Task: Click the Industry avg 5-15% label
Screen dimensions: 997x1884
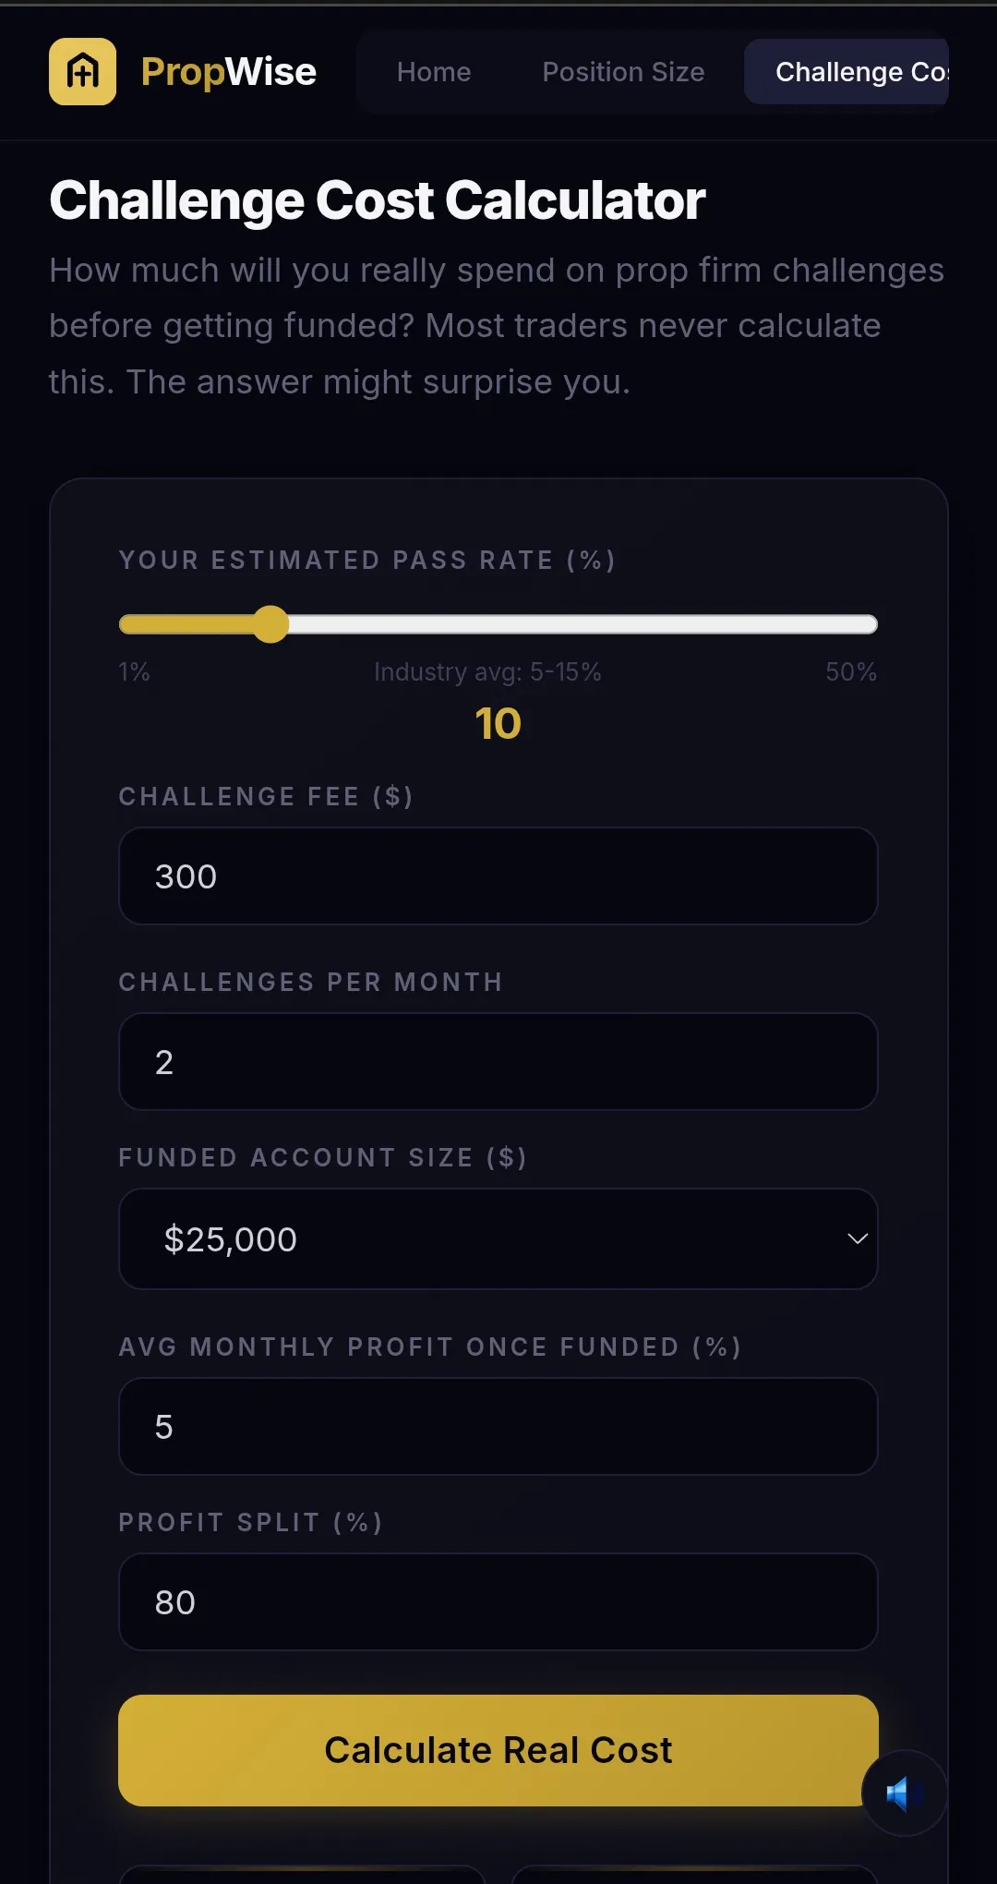Action: click(x=487, y=671)
